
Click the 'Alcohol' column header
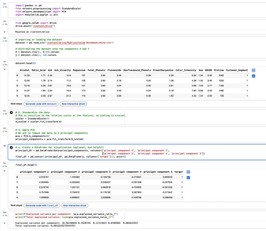tap(25, 70)
